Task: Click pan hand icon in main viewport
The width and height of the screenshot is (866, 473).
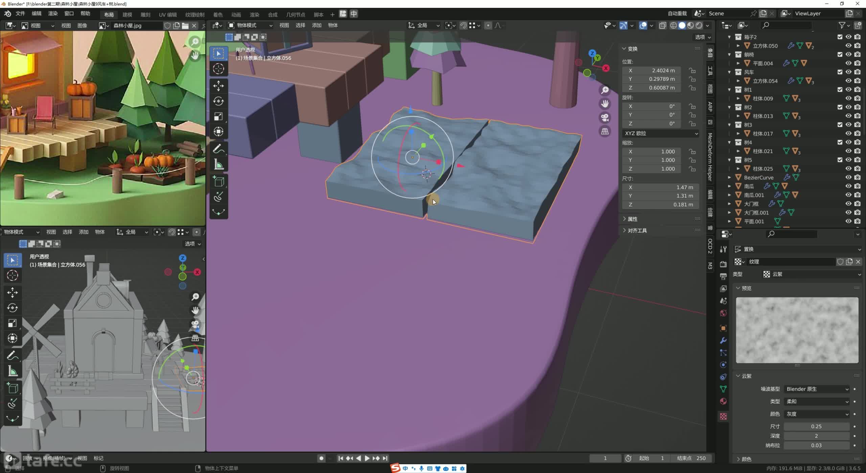Action: [605, 104]
